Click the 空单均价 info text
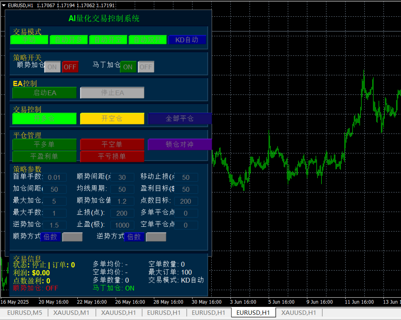This screenshot has height=320, width=401. [x=110, y=272]
